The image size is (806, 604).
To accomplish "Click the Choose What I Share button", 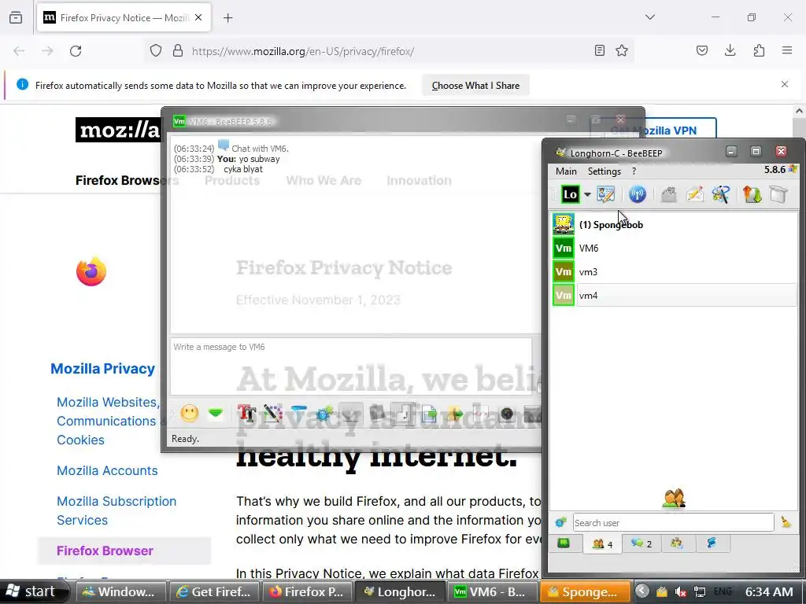I will 475,86.
